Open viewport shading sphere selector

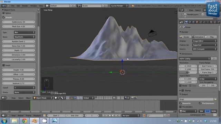(57, 98)
